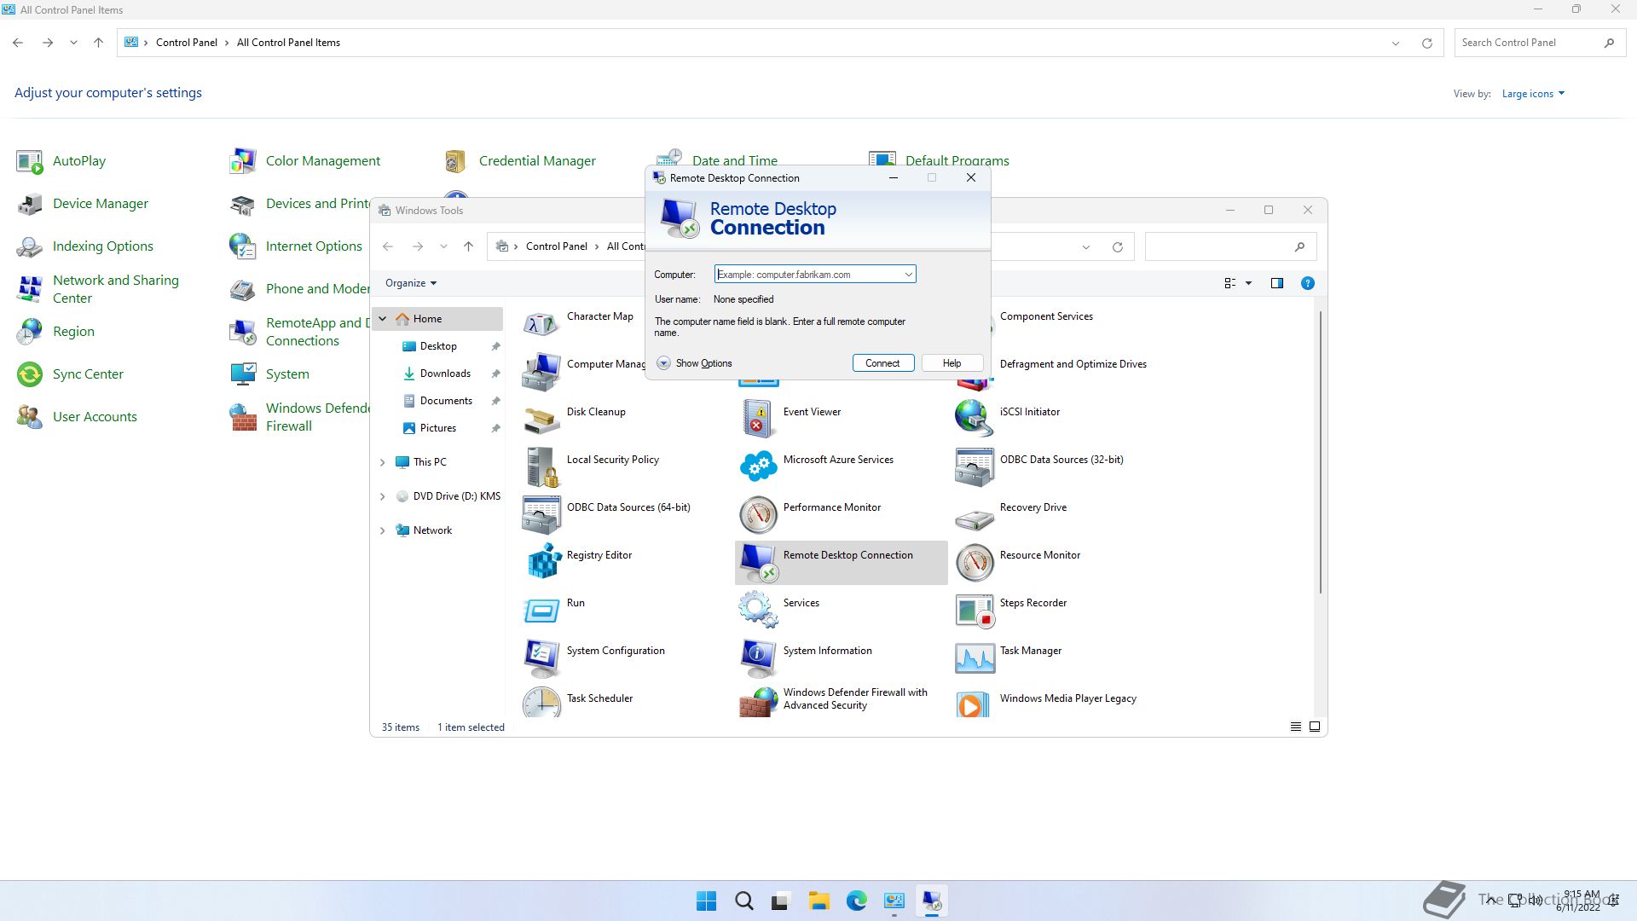The image size is (1637, 921).
Task: Click the Credential Manager icon
Action: (455, 161)
